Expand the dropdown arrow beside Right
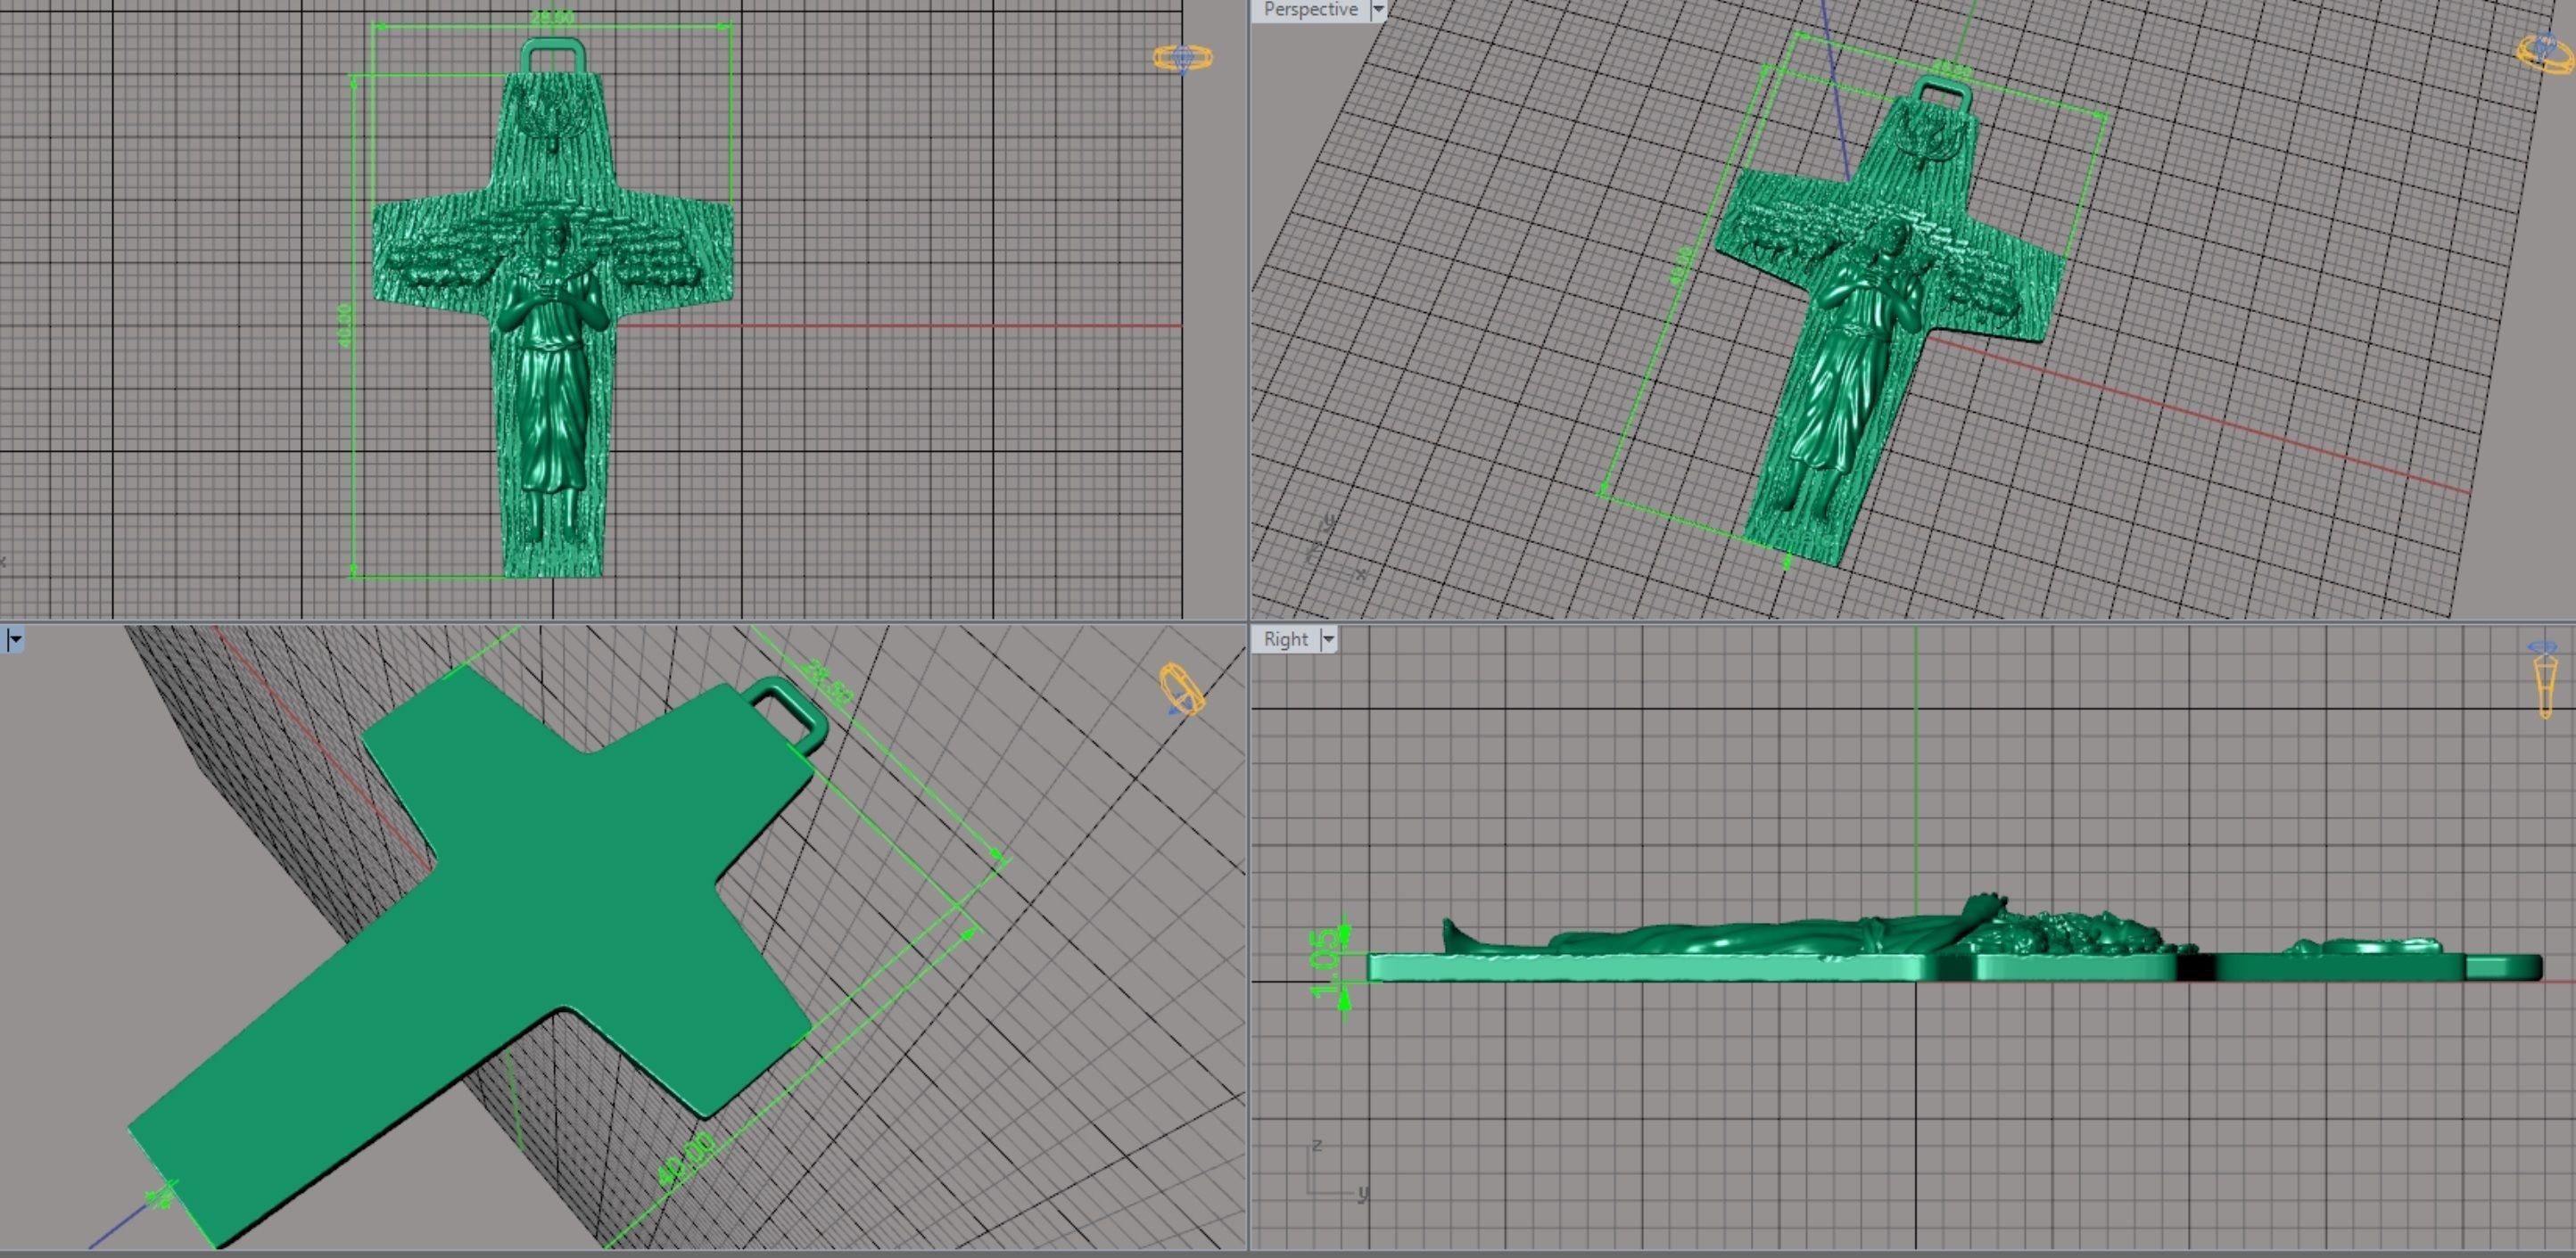The height and width of the screenshot is (1258, 2576). (1328, 639)
